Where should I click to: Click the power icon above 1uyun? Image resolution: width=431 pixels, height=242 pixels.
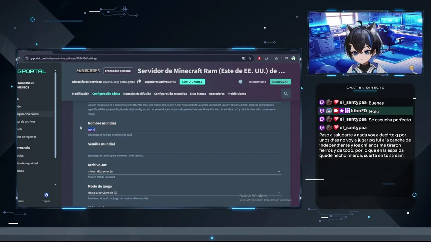click(x=46, y=195)
